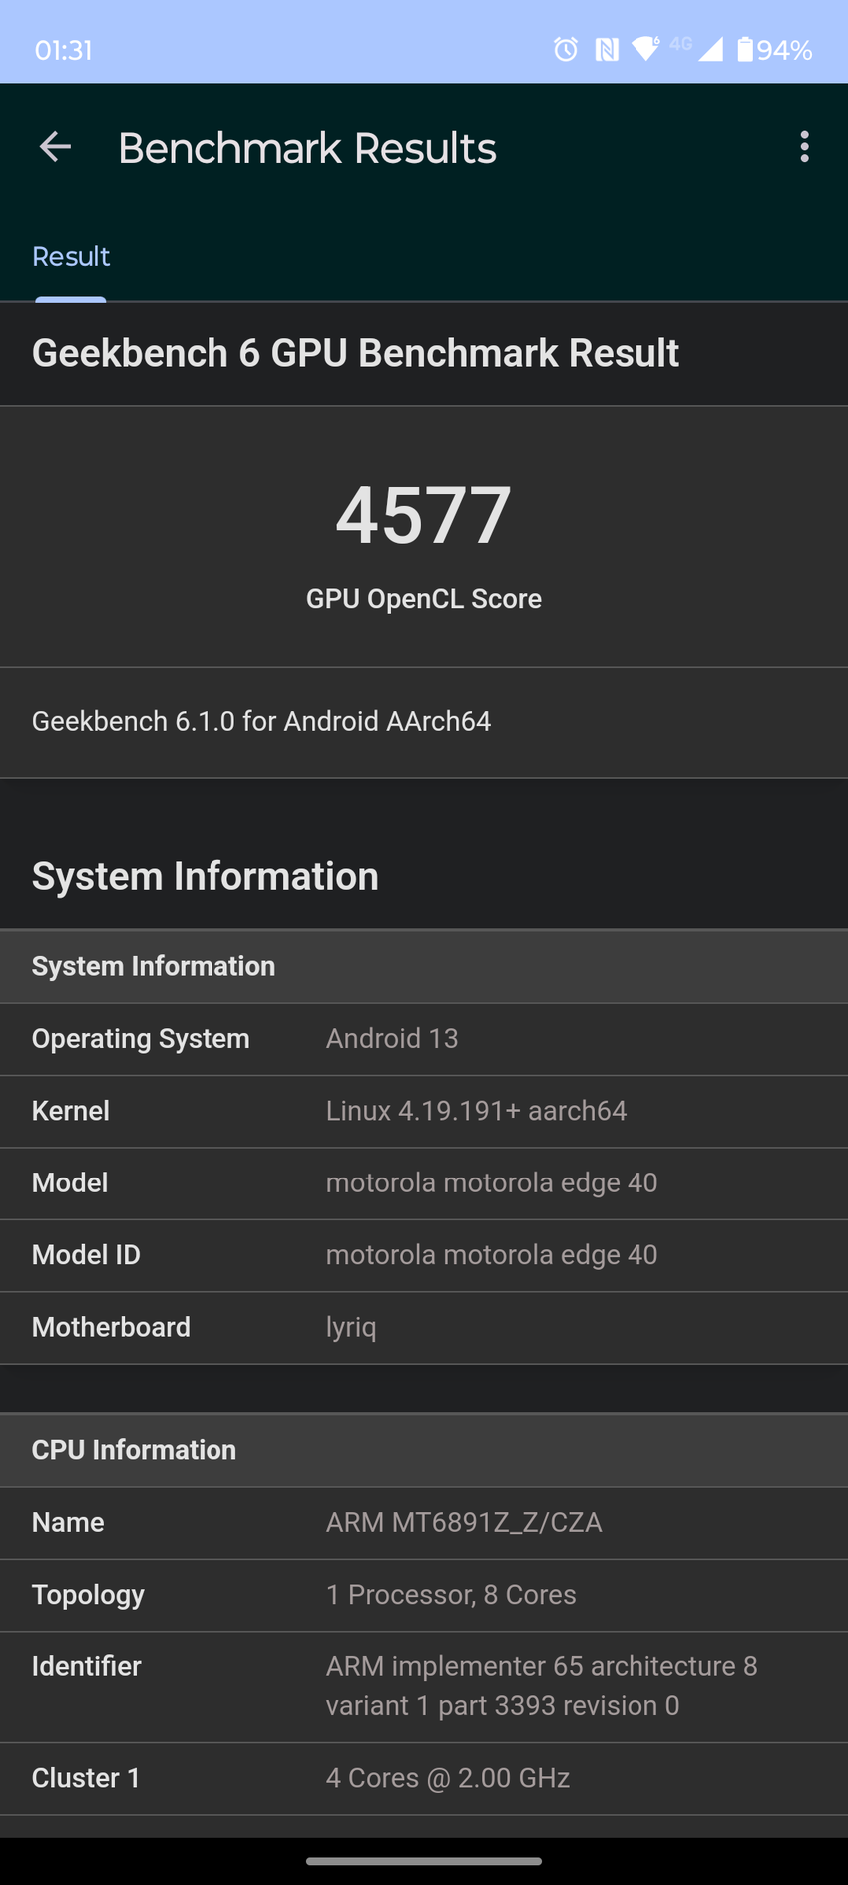848x1885 pixels.
Task: Tap the CPU Name ARM MT6891Z row
Action: (x=424, y=1523)
